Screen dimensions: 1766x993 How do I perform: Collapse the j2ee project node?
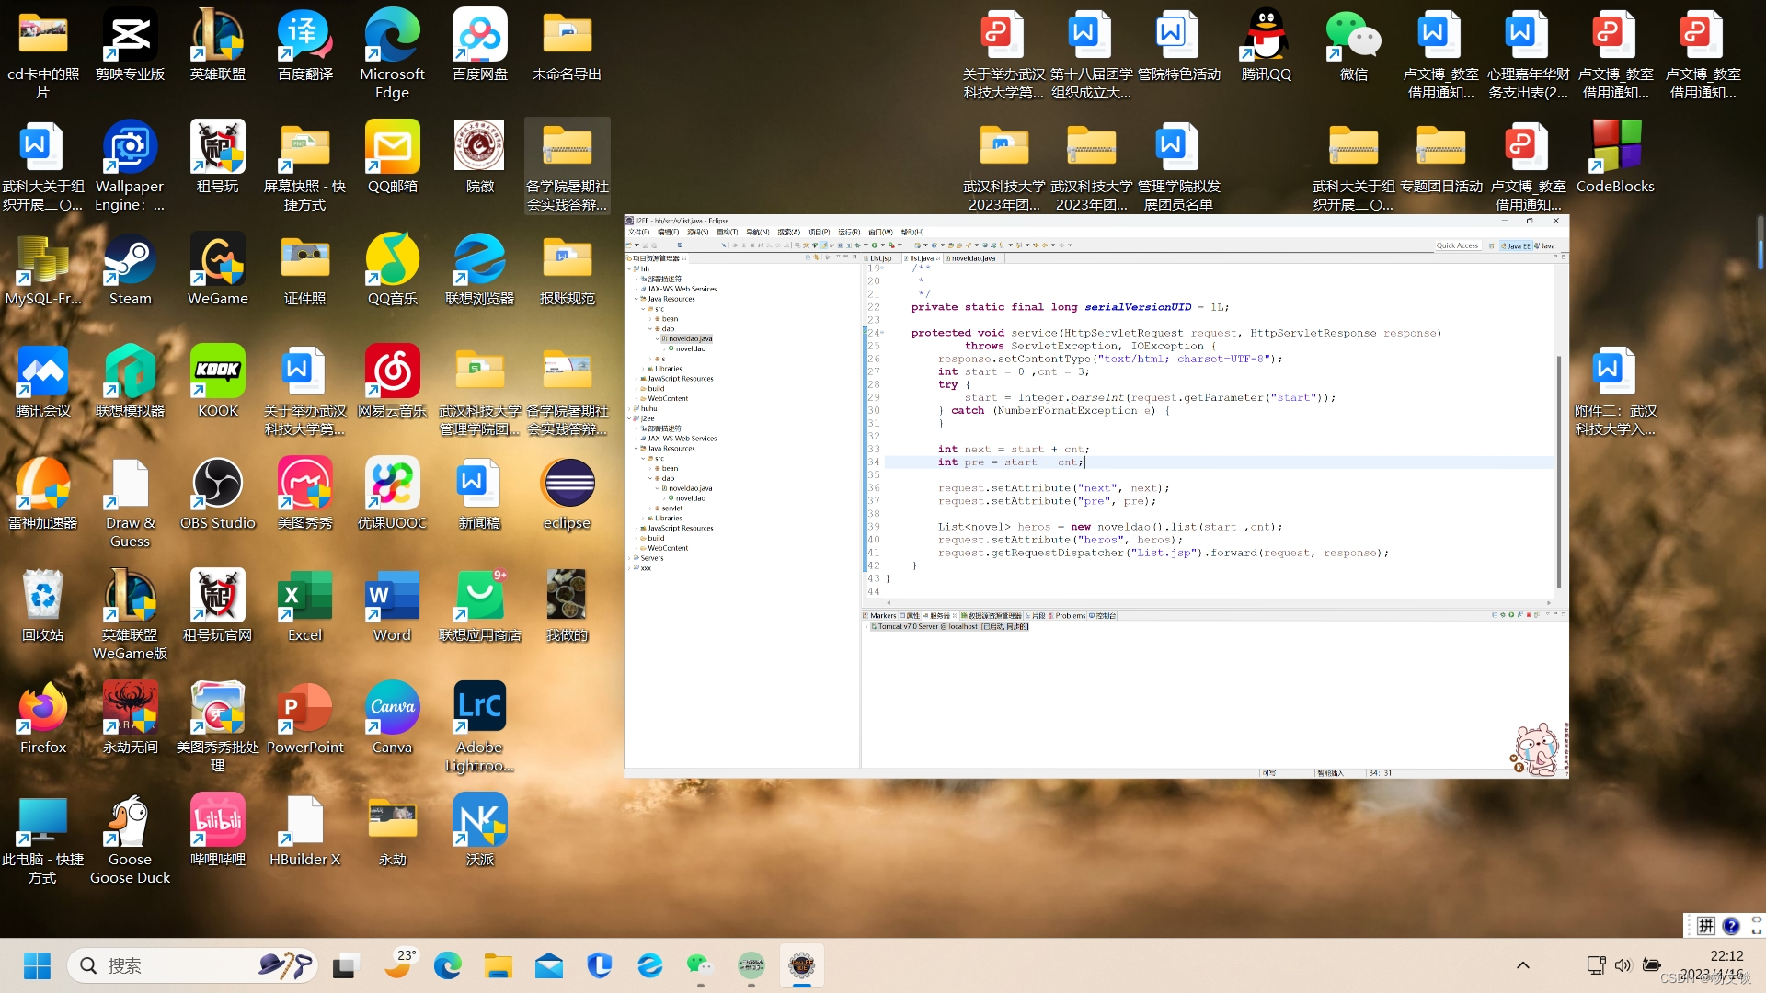coord(630,418)
